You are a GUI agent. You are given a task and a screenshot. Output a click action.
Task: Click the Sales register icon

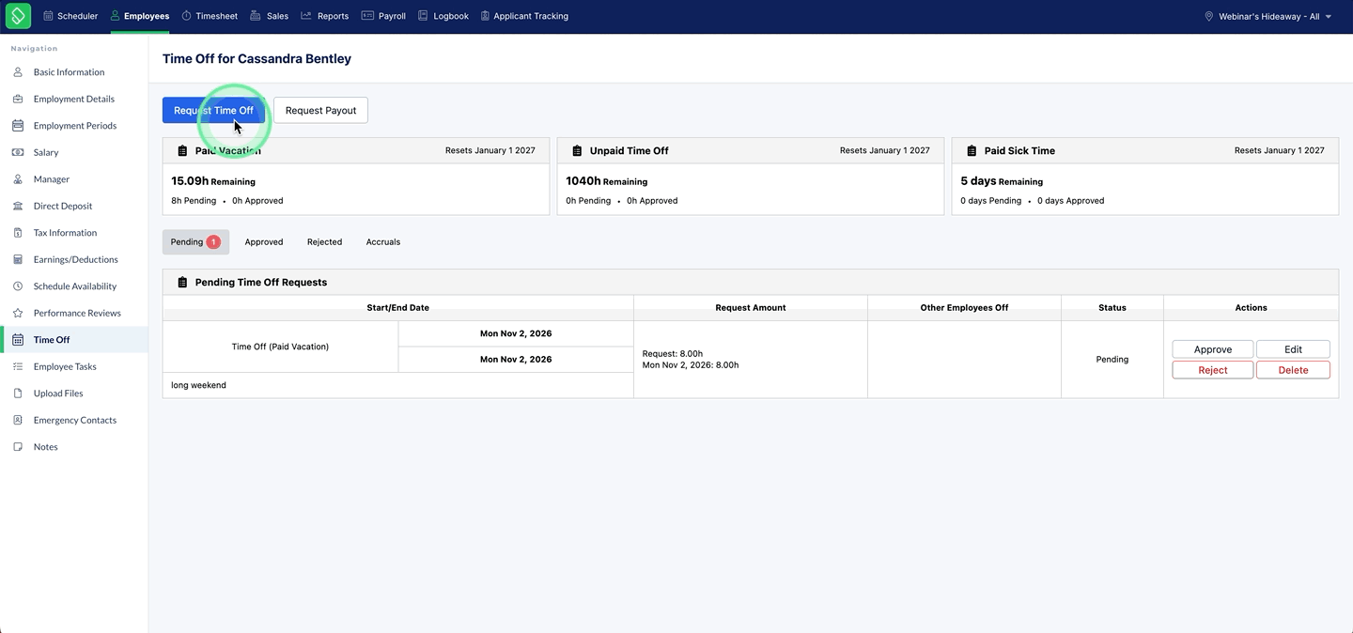pyautogui.click(x=256, y=16)
